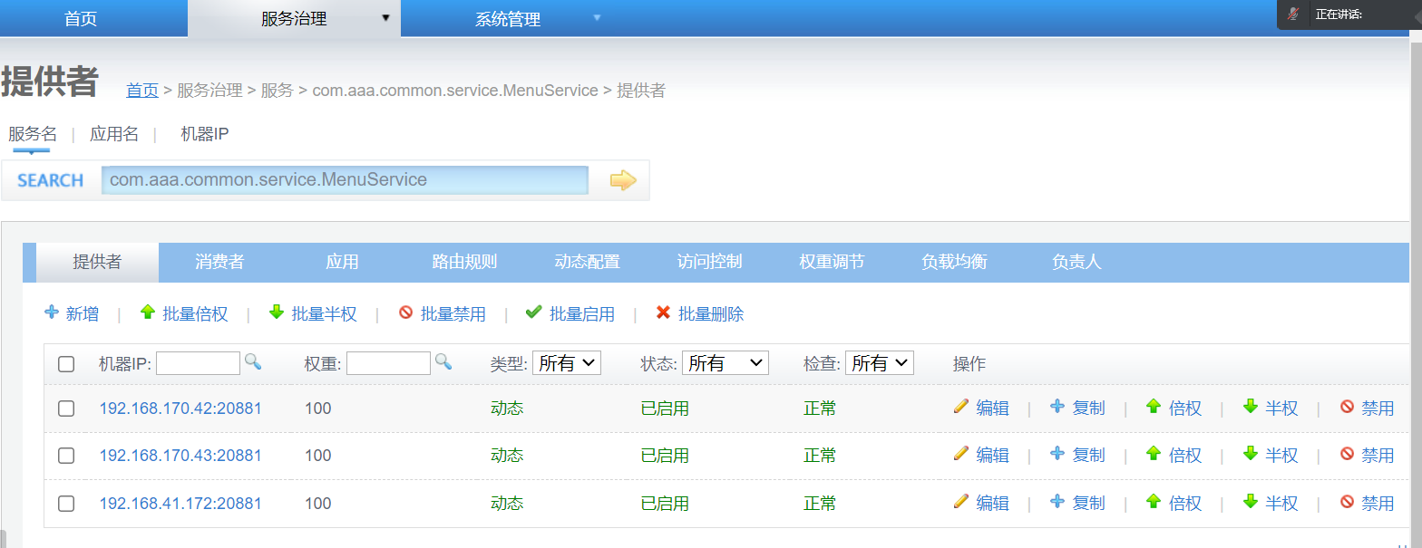The height and width of the screenshot is (548, 1422).
Task: Click 禁用 icon for 192.168.170.43 row
Action: pyautogui.click(x=1348, y=455)
